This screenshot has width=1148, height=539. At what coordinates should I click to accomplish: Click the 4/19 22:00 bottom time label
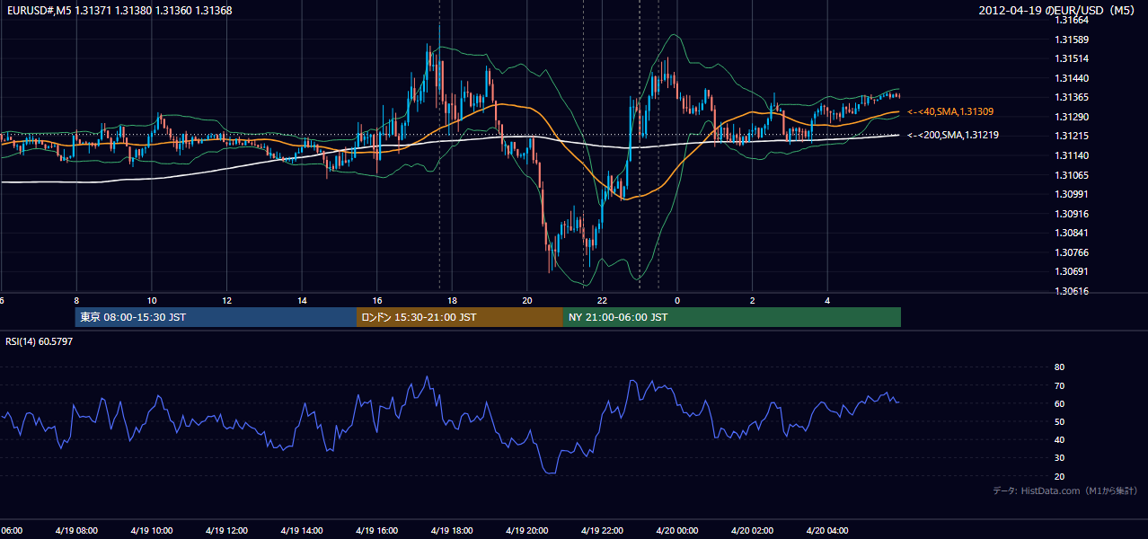[602, 530]
